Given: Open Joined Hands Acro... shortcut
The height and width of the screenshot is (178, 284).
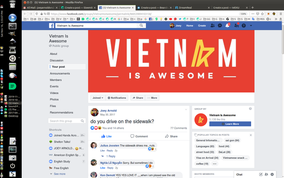Looking at the screenshot, I should coord(67,135).
